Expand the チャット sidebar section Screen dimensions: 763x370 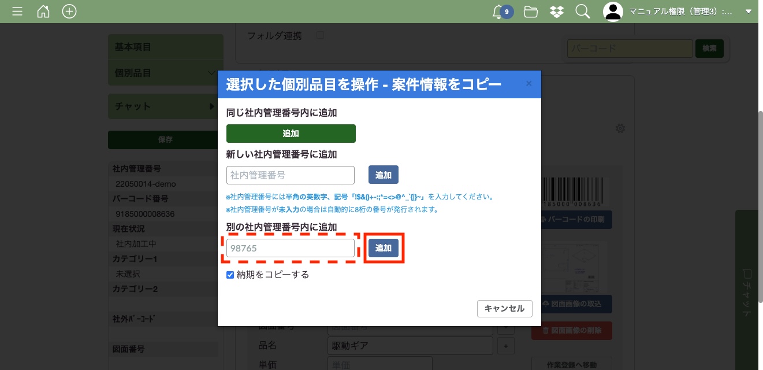click(165, 106)
